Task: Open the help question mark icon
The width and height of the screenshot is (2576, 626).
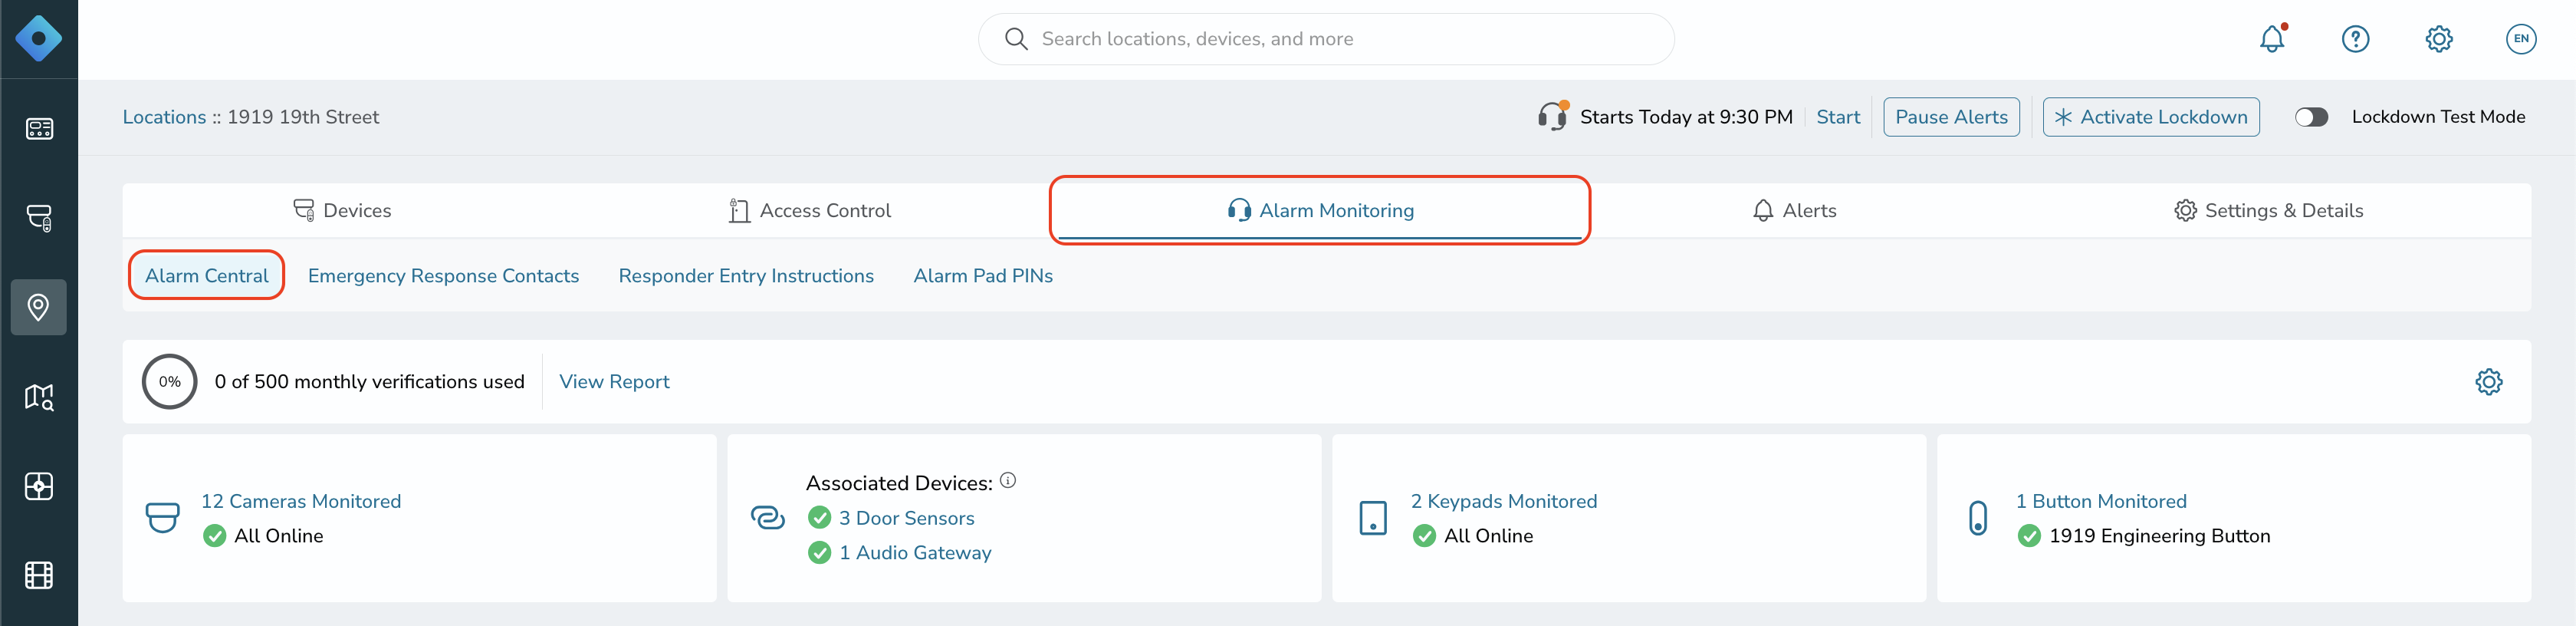Action: pyautogui.click(x=2355, y=39)
